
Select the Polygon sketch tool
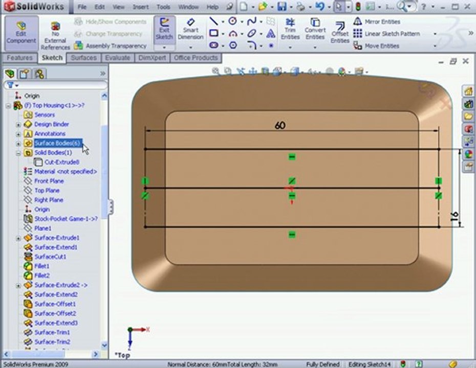coord(232,45)
